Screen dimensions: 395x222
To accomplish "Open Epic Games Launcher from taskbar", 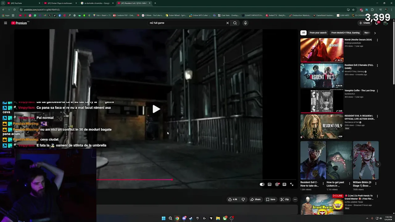I will click(197, 218).
